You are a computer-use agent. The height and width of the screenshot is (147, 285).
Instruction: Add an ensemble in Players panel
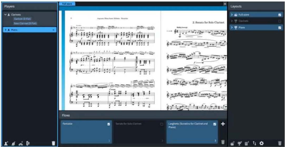pyautogui.click(x=20, y=143)
